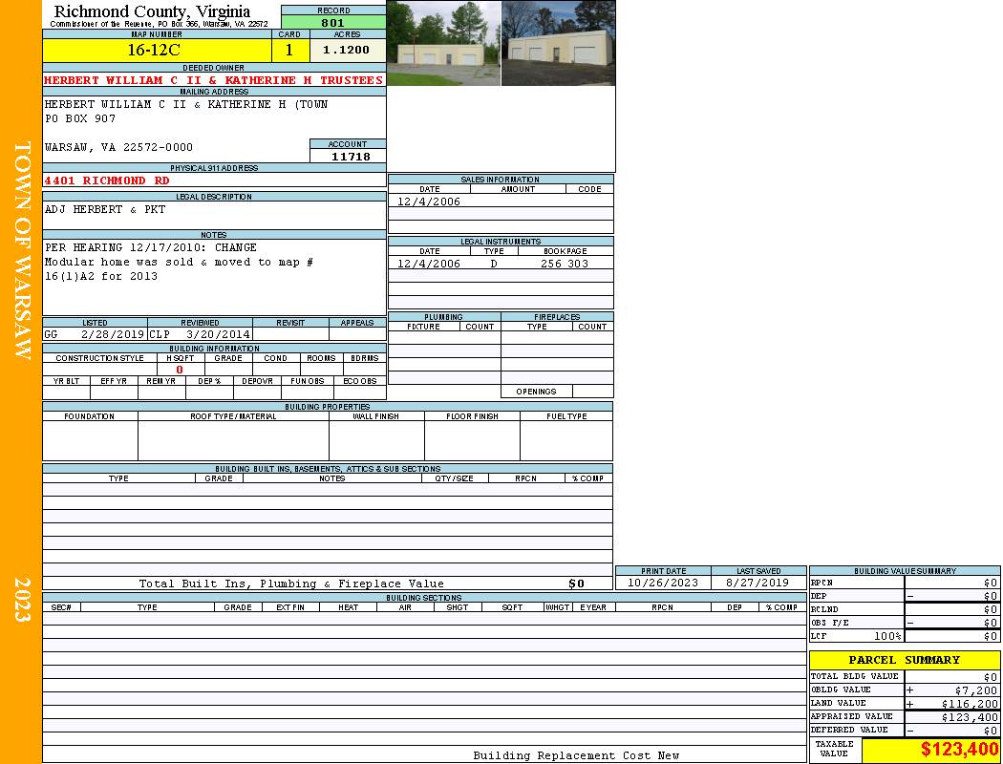Click the yellow map number 16-12C field
Screen dimensions: 1003x764
tap(157, 50)
